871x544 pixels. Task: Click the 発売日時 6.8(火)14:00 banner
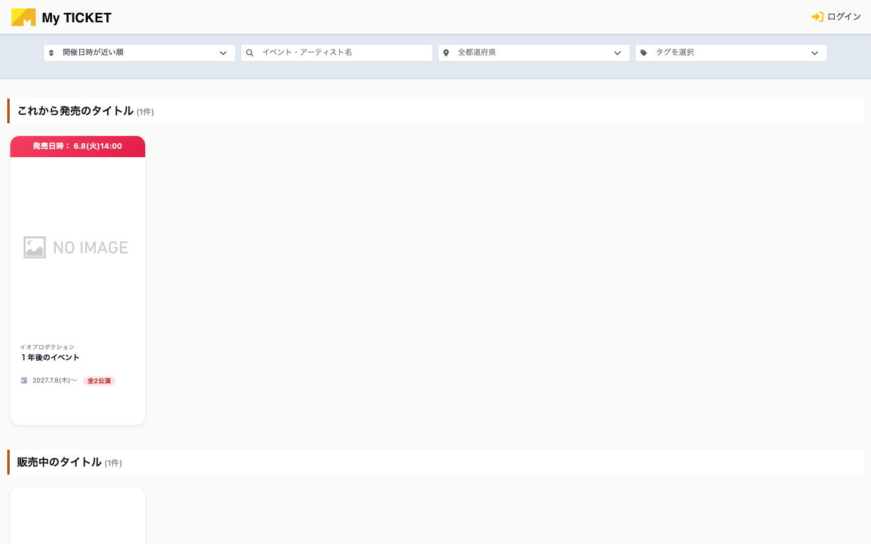click(x=77, y=146)
